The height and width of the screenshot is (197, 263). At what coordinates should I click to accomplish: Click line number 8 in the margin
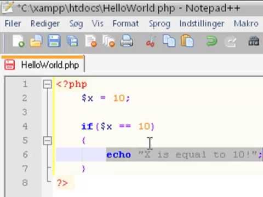click(25, 183)
